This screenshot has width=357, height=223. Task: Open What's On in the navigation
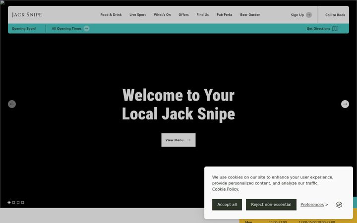(162, 15)
